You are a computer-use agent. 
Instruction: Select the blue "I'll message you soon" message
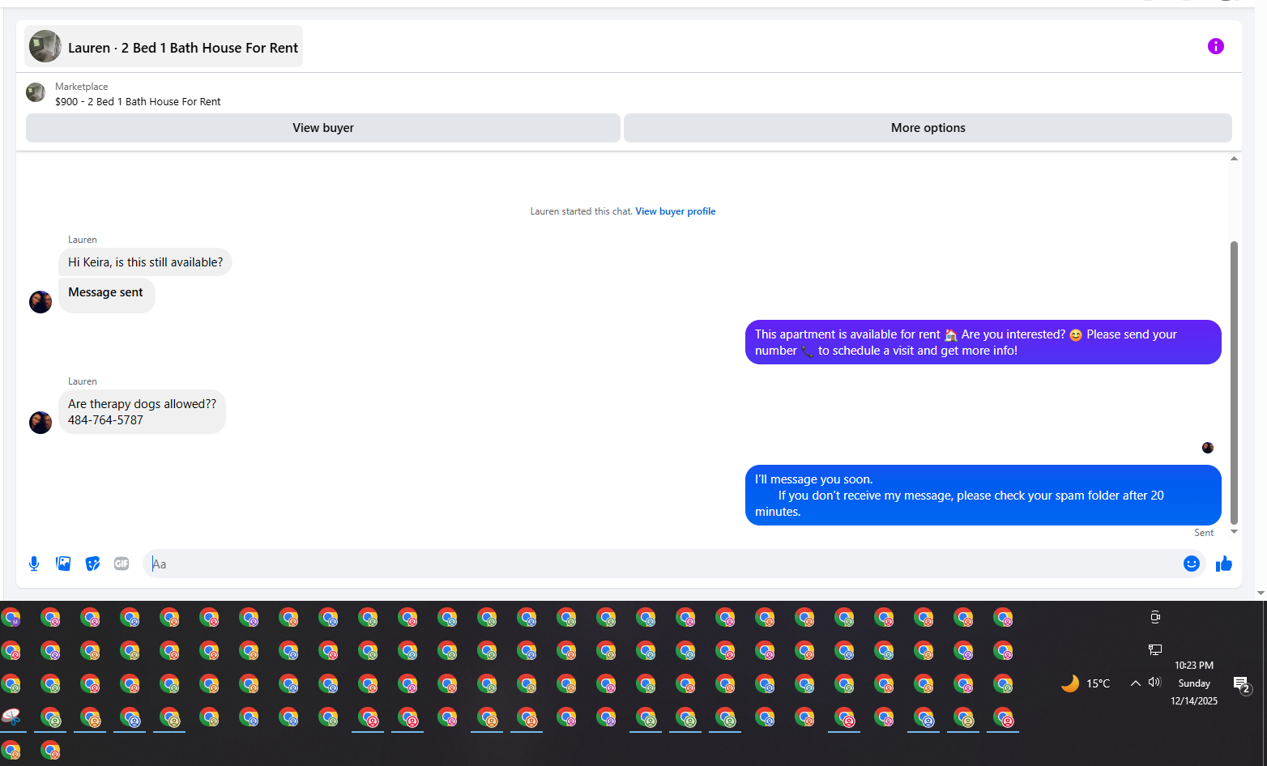tap(983, 496)
